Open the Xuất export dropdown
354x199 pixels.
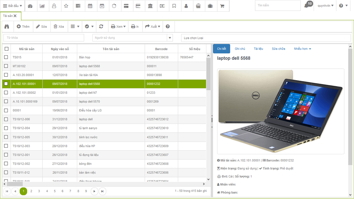pyautogui.click(x=153, y=27)
